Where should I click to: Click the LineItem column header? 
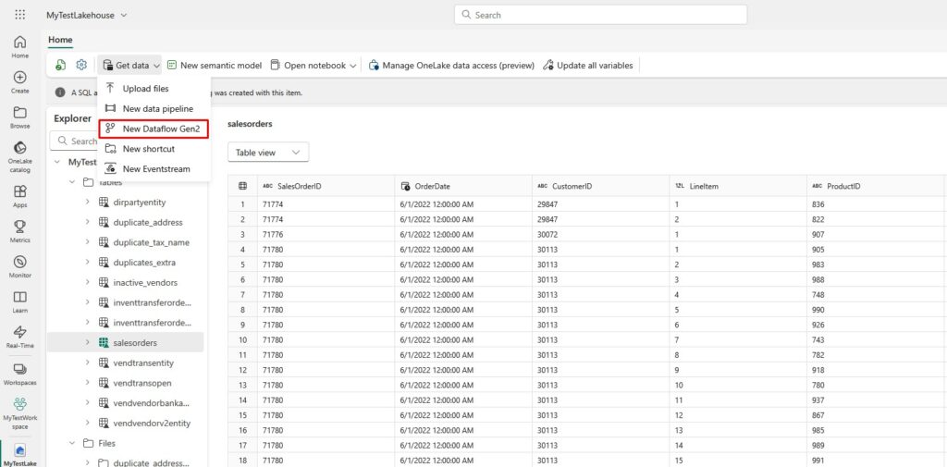point(738,186)
